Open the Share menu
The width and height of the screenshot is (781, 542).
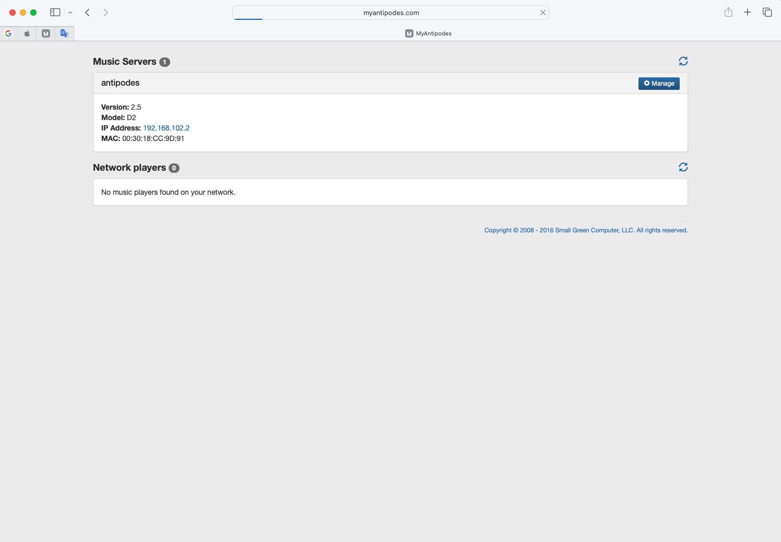tap(728, 12)
